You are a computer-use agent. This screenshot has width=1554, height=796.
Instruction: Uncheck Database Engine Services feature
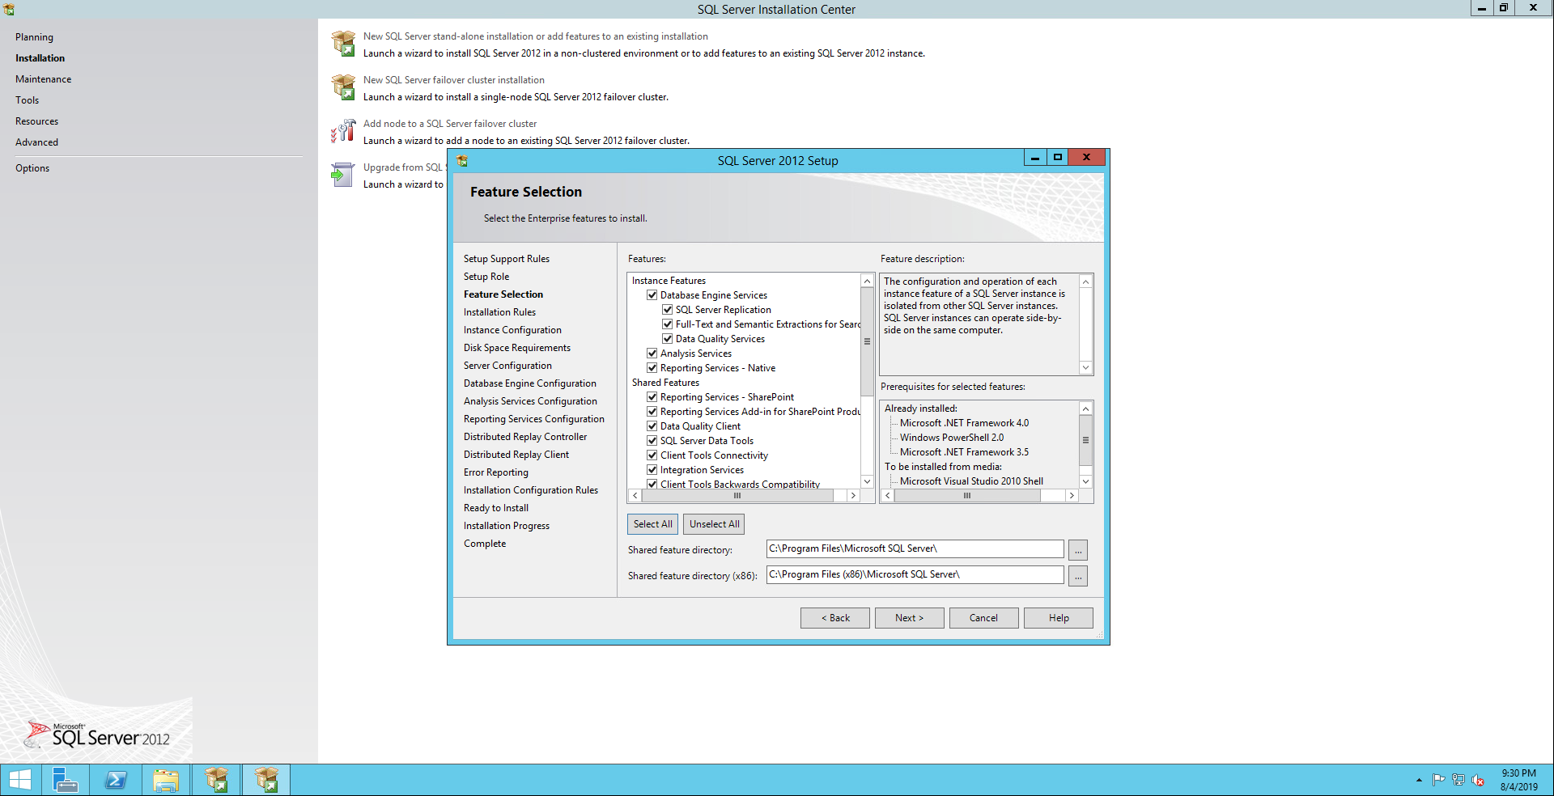tap(652, 295)
